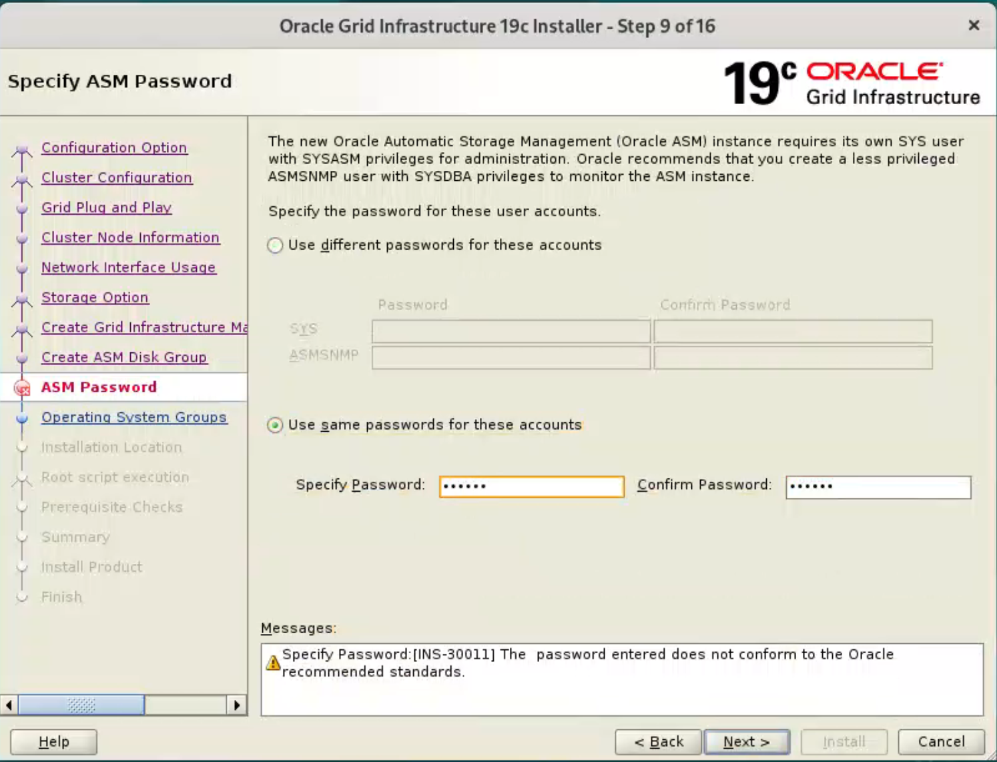Image resolution: width=997 pixels, height=762 pixels.
Task: Select Use same passwords for these accounts
Action: click(275, 425)
